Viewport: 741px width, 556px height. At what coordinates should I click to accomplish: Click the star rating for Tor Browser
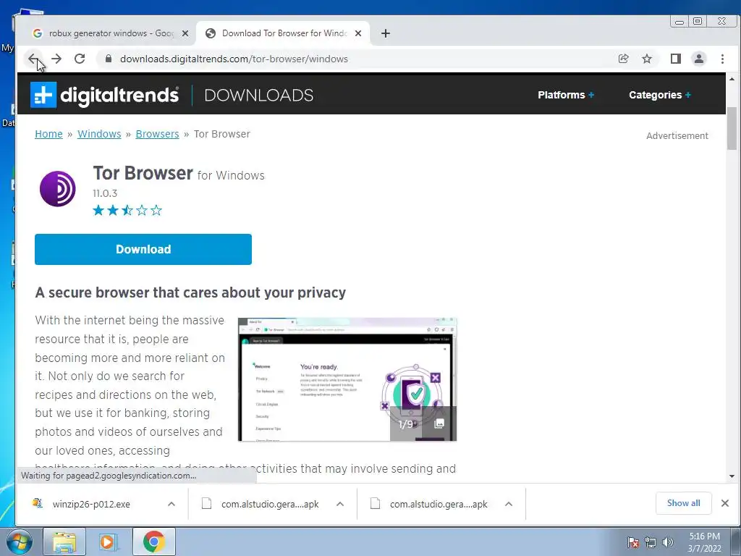pos(127,210)
